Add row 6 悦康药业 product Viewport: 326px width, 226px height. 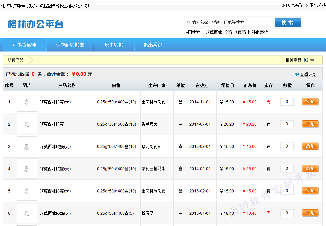click(x=310, y=213)
